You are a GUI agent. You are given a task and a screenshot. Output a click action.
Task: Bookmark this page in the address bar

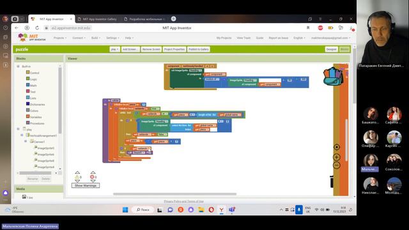click(308, 28)
